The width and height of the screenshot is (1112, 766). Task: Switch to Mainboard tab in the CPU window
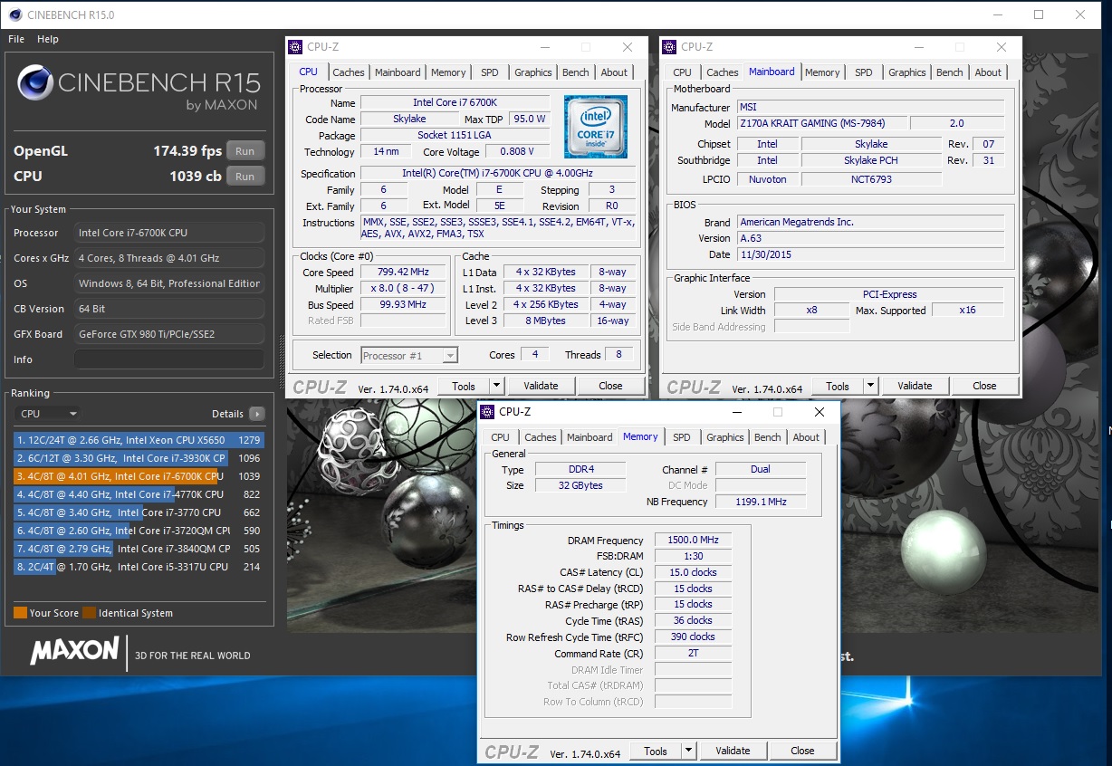tap(398, 72)
